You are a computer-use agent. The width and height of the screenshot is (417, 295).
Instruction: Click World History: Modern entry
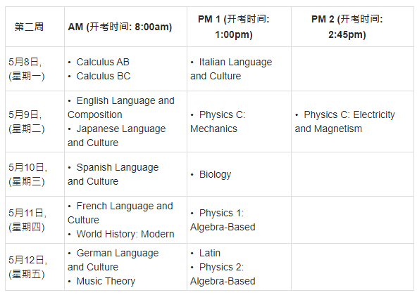[125, 235]
